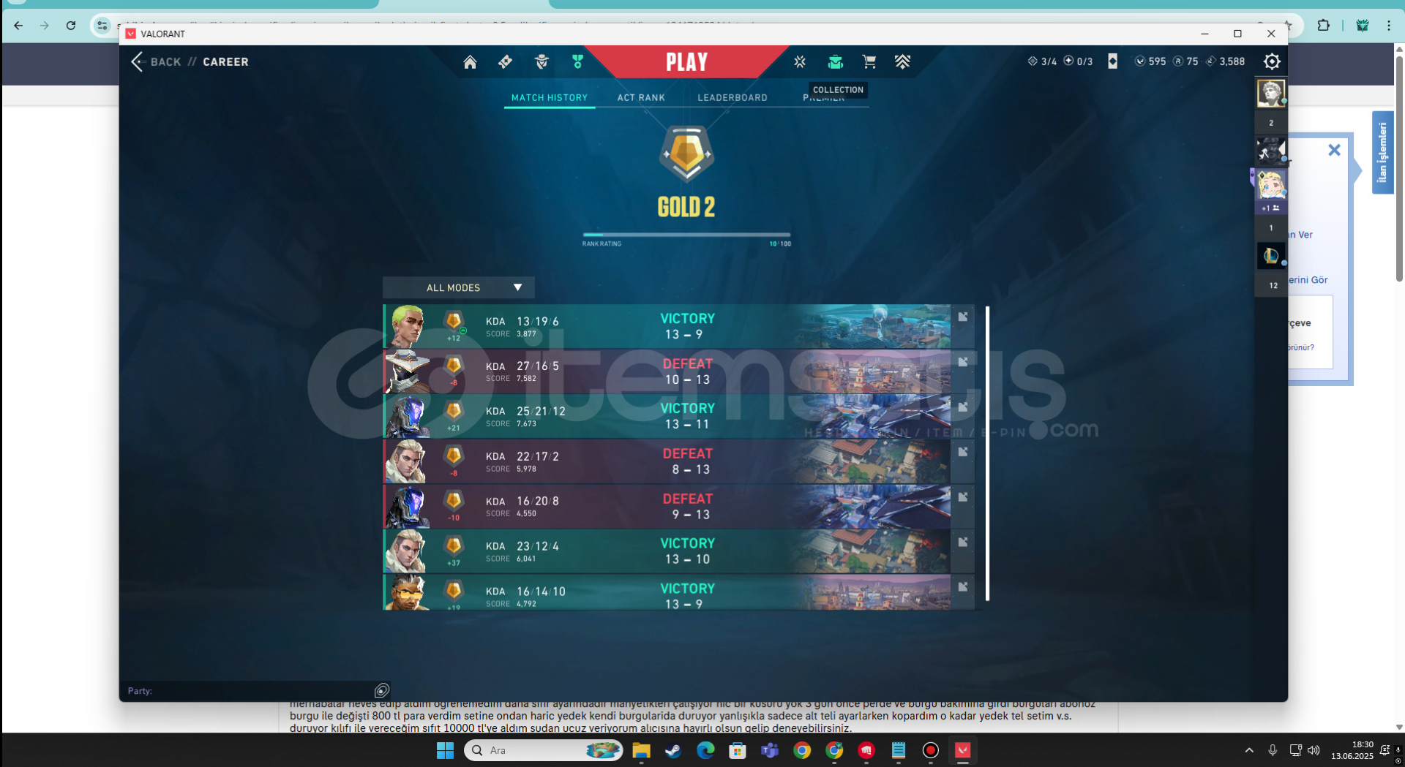Open the Chrome three-dot menu

[1388, 26]
